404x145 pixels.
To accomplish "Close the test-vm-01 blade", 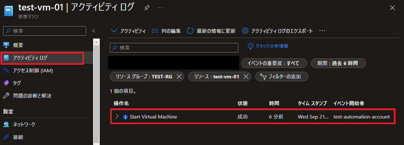I will tap(392, 8).
